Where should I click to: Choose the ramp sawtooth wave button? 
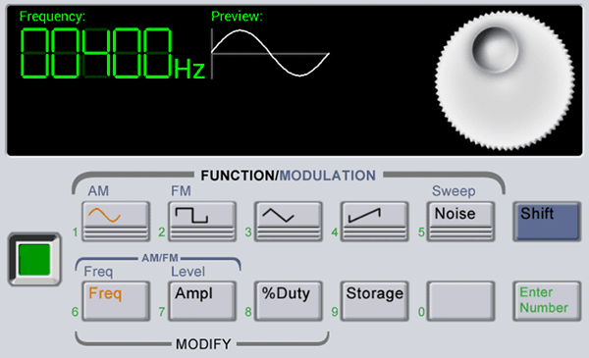(x=375, y=222)
